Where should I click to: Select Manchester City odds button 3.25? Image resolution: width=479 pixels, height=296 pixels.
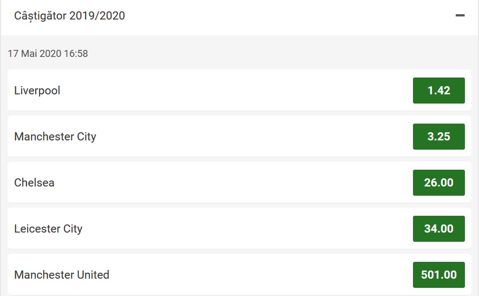438,137
